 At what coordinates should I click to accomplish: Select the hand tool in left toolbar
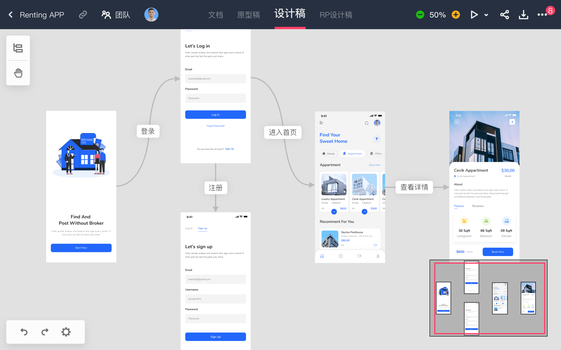click(18, 73)
